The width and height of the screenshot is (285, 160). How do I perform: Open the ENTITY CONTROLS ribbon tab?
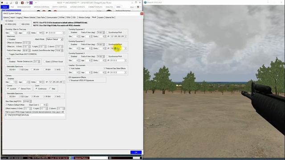60,7
